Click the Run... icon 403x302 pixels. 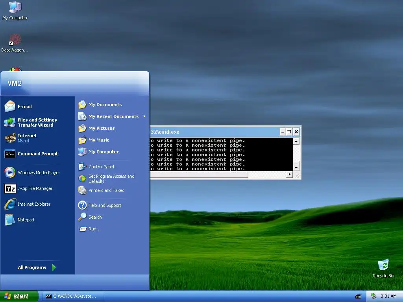(x=83, y=229)
